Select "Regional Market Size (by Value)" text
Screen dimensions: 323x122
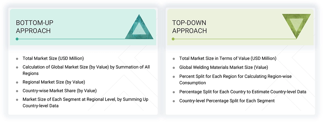(x=54, y=82)
